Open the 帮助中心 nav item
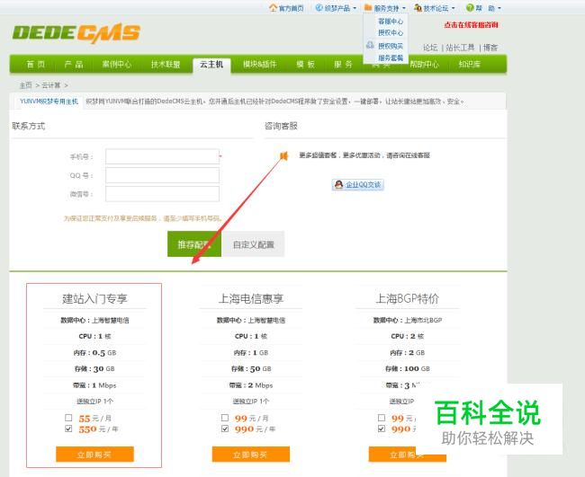The width and height of the screenshot is (585, 477). click(424, 64)
